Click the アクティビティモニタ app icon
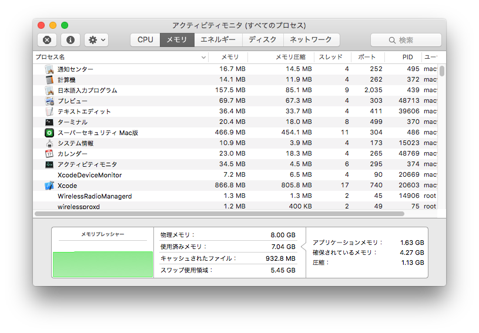 click(49, 164)
